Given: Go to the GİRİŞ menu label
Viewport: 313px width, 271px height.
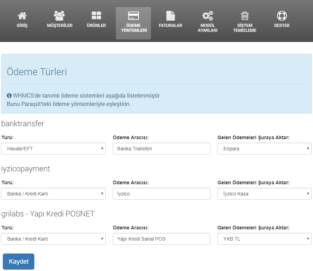Looking at the screenshot, I should pyautogui.click(x=22, y=26).
